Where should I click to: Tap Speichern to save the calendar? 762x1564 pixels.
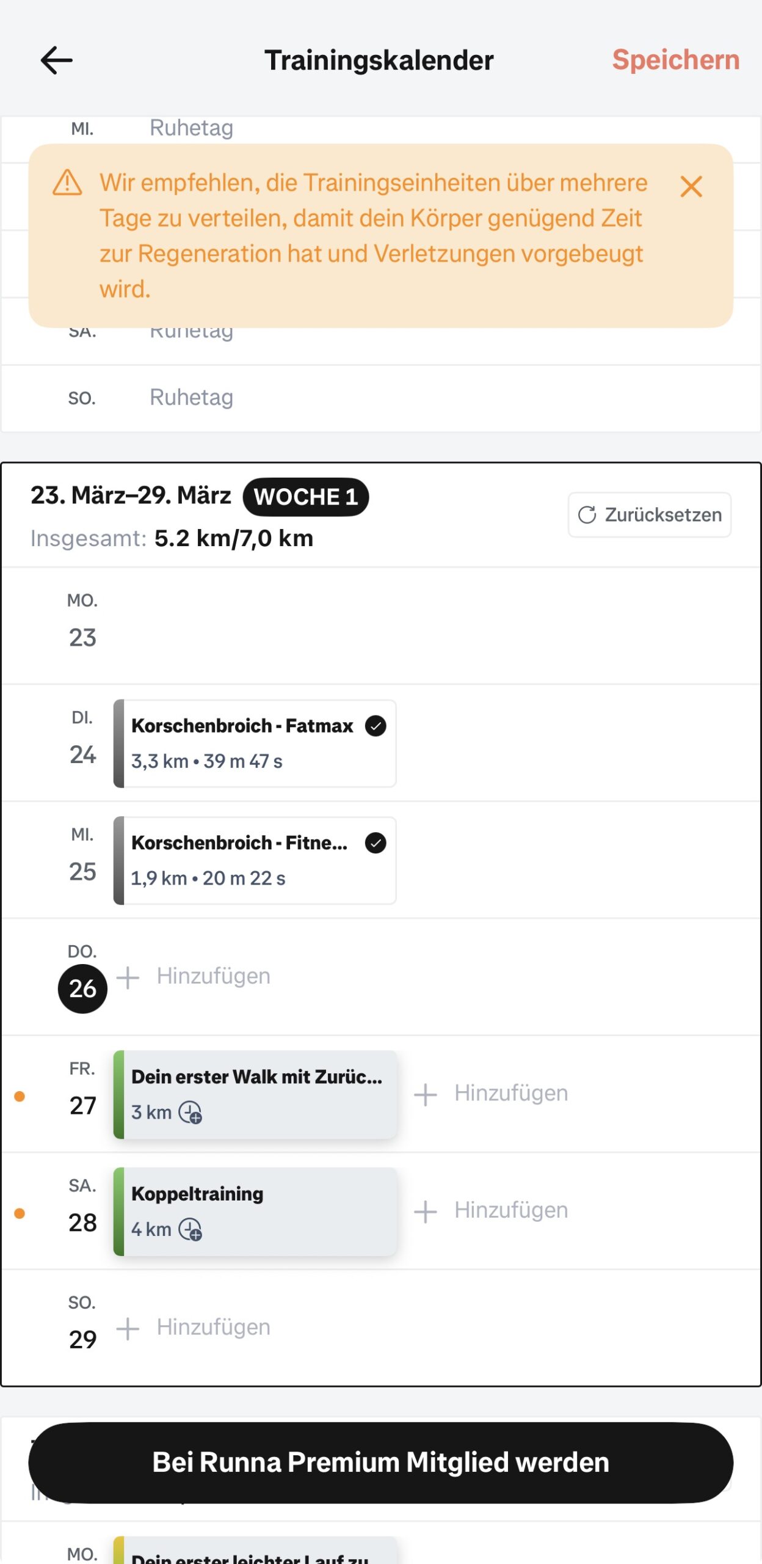pyautogui.click(x=675, y=60)
